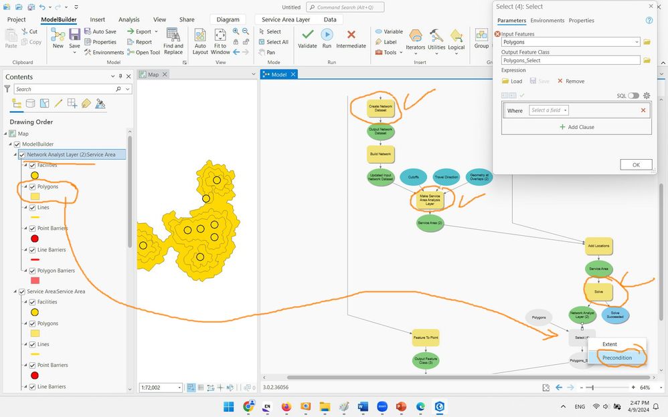Open model Environments from ribbon
This screenshot has height=417, width=668.
104,52
